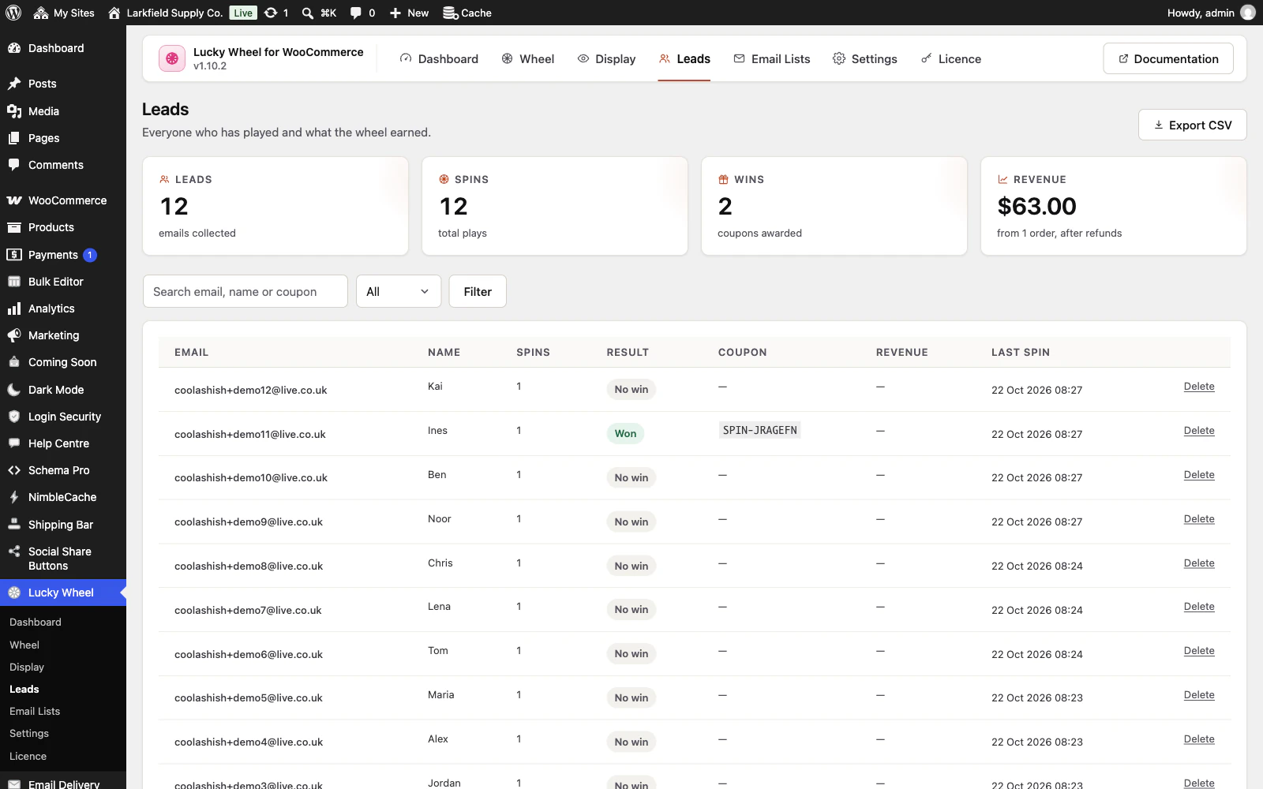Click the admin avatar in top bar
This screenshot has height=789, width=1263.
(1248, 13)
